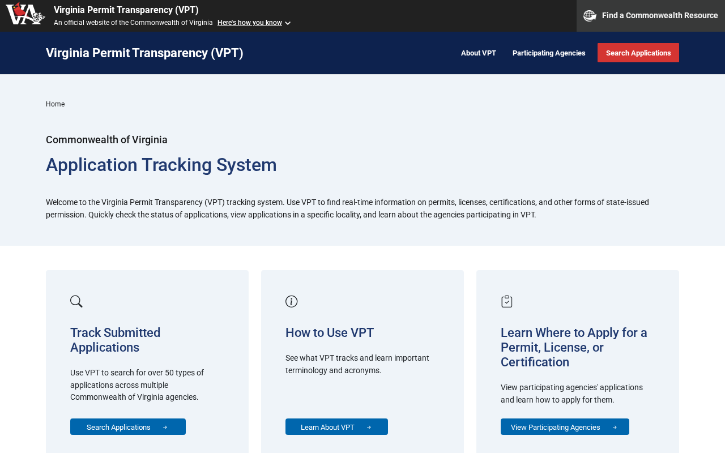Open the About VPT menu item
The height and width of the screenshot is (453, 725).
[479, 53]
